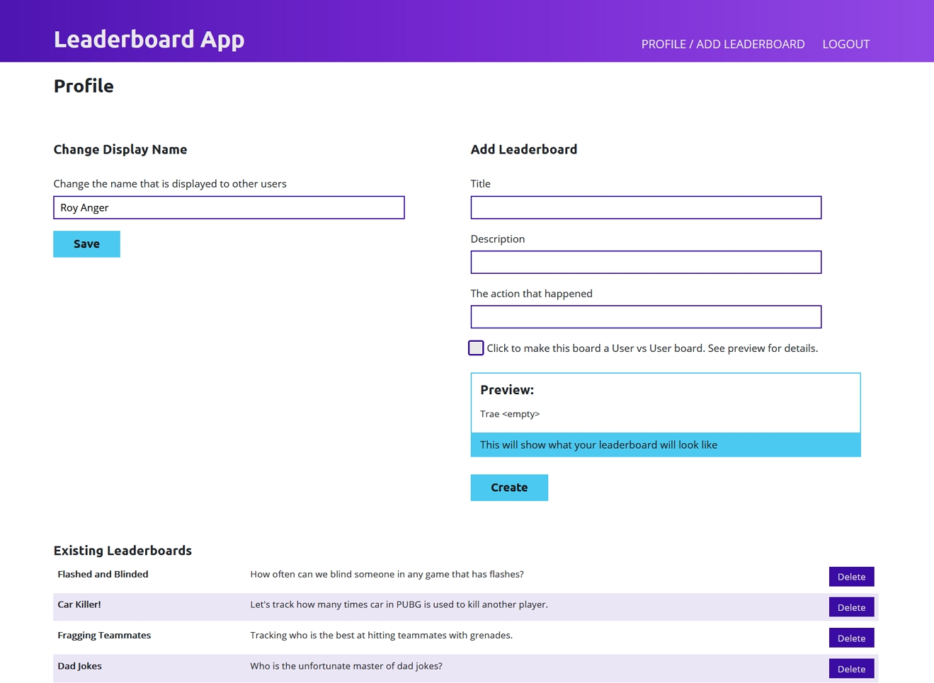Click 'Let's track how many times car' description
The width and height of the screenshot is (934, 683).
399,605
